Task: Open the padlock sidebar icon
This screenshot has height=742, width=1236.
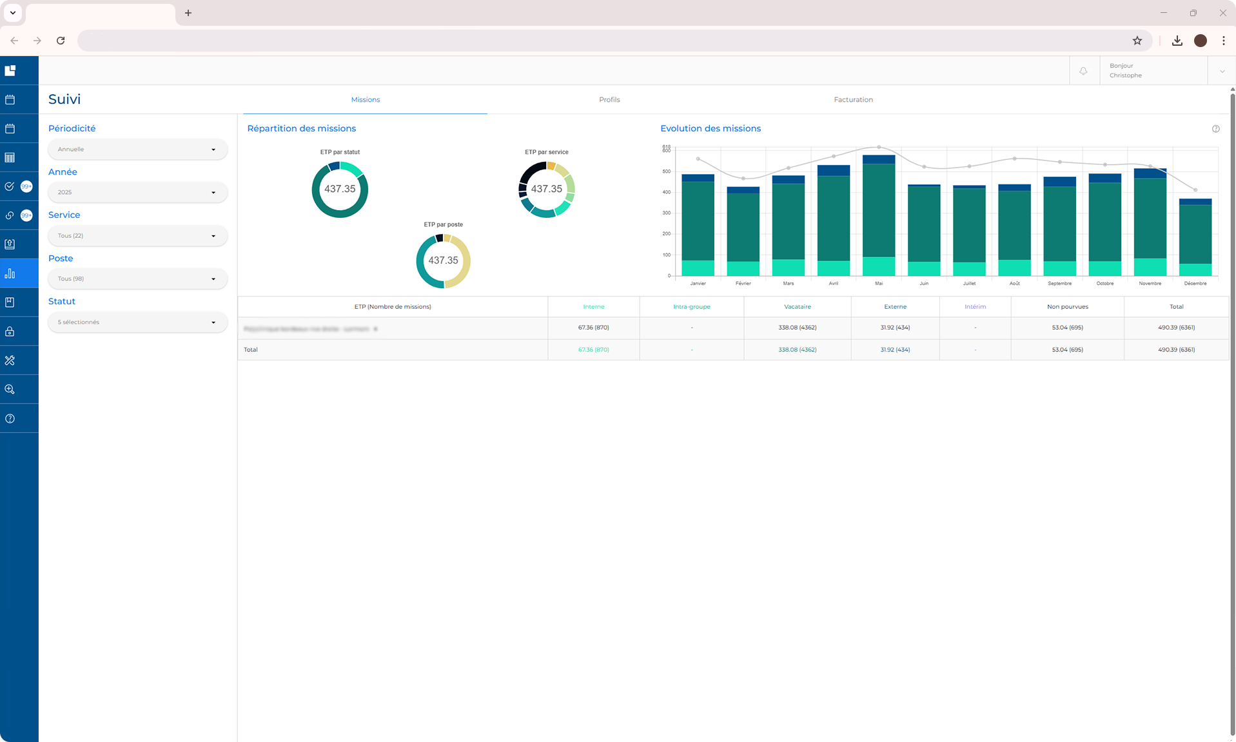Action: pyautogui.click(x=10, y=332)
